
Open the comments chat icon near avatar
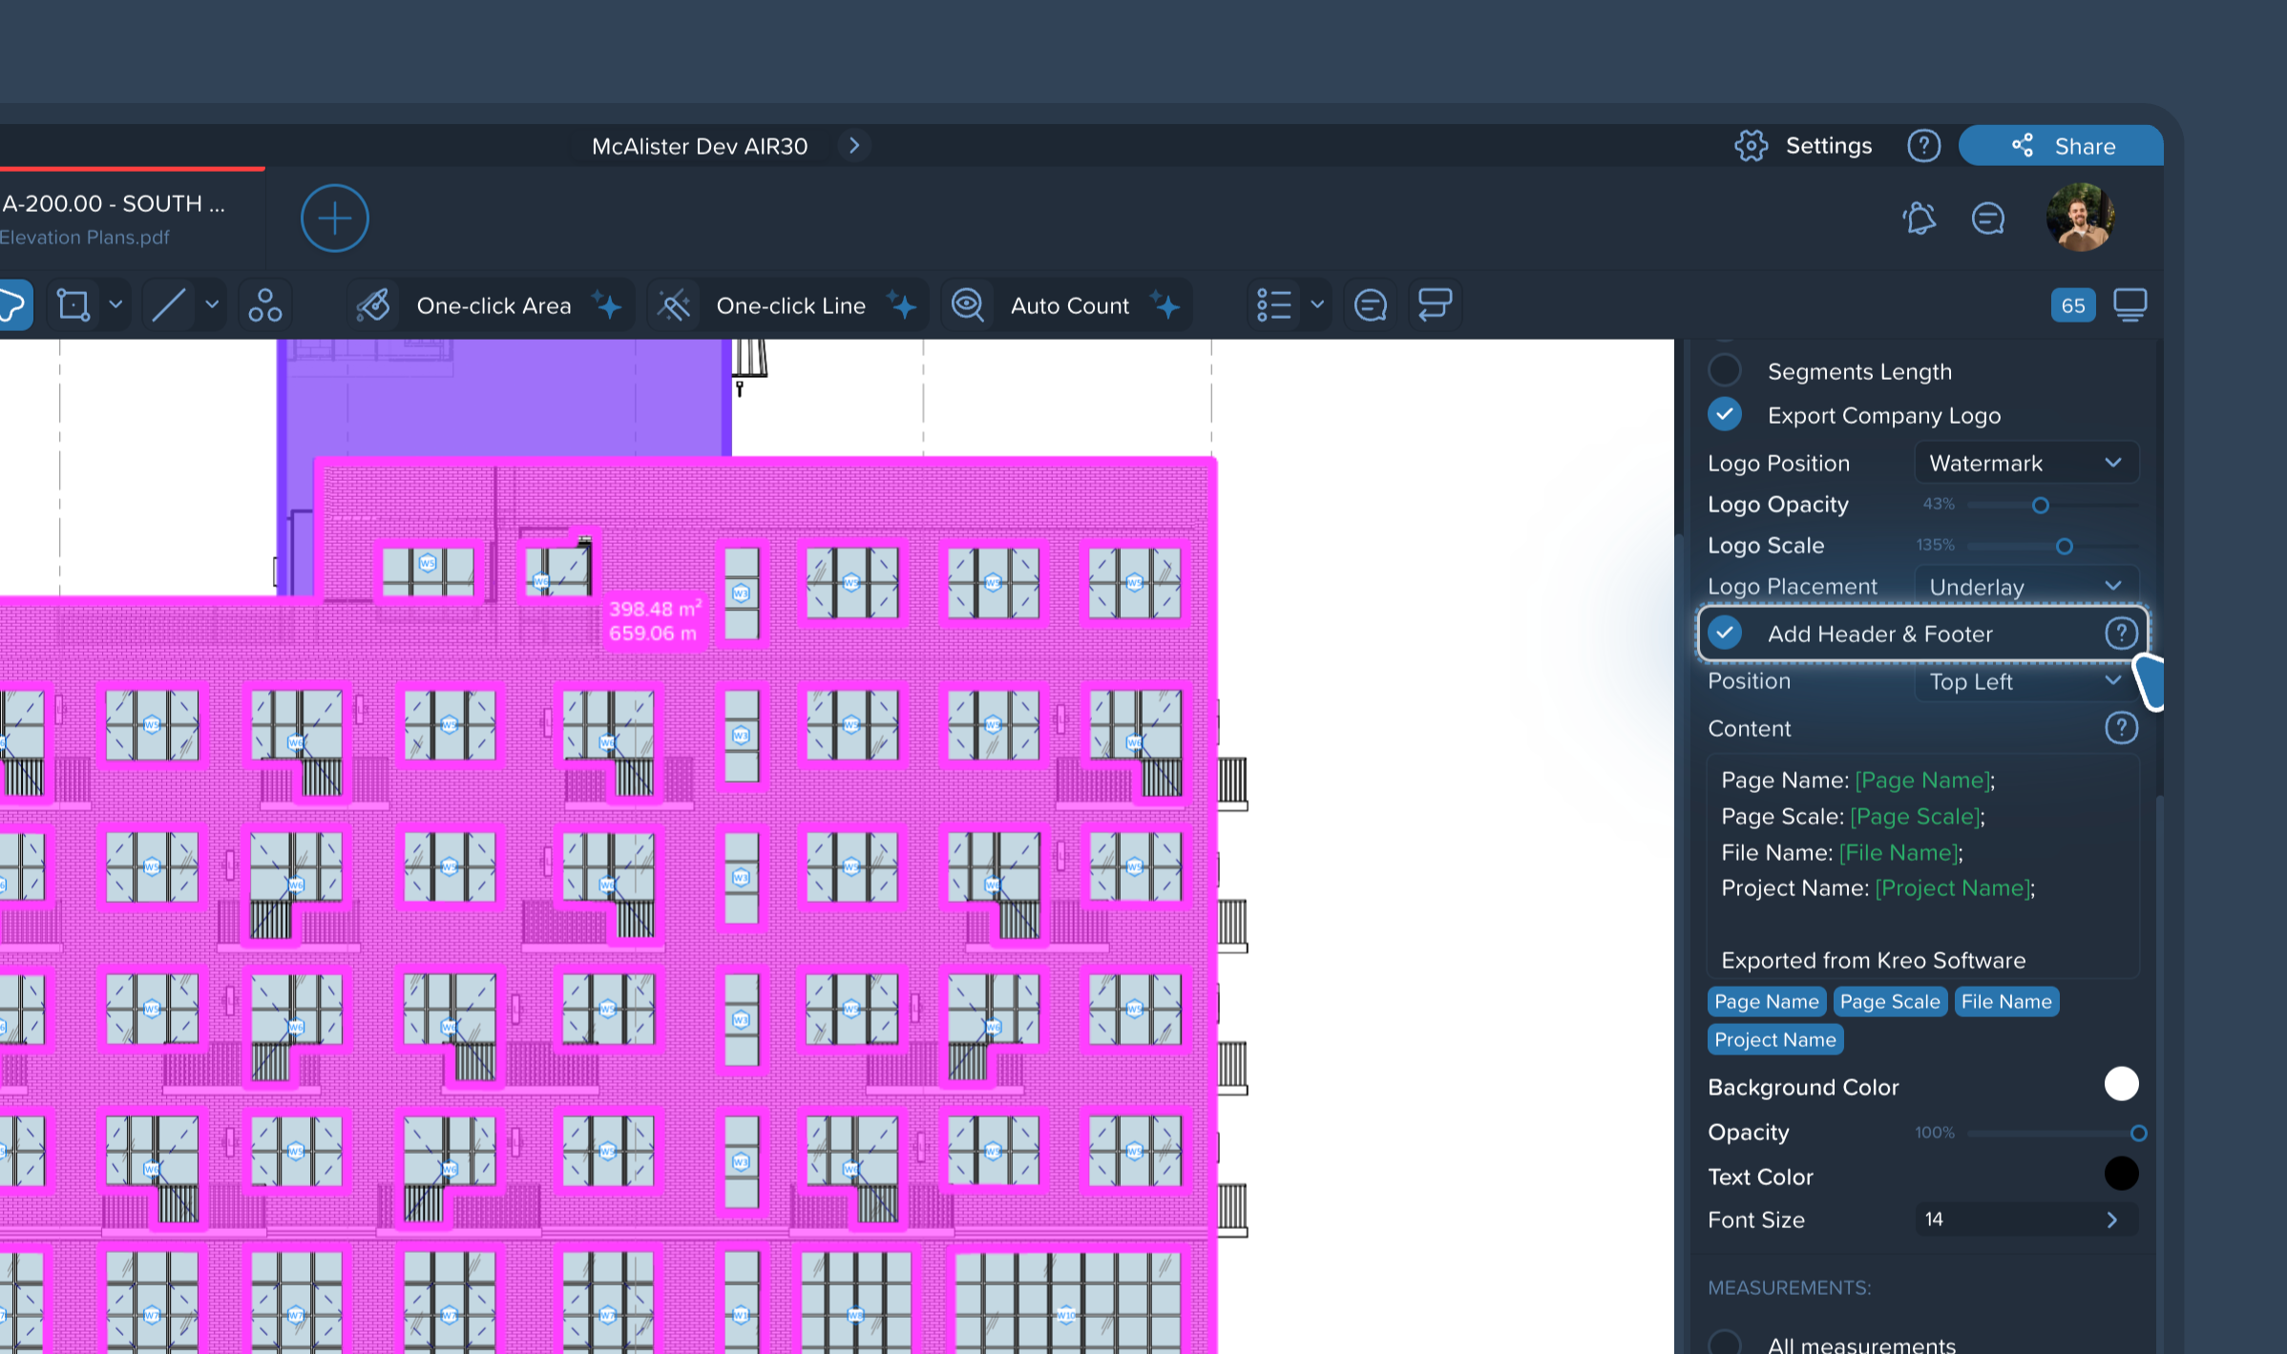[x=1987, y=219]
